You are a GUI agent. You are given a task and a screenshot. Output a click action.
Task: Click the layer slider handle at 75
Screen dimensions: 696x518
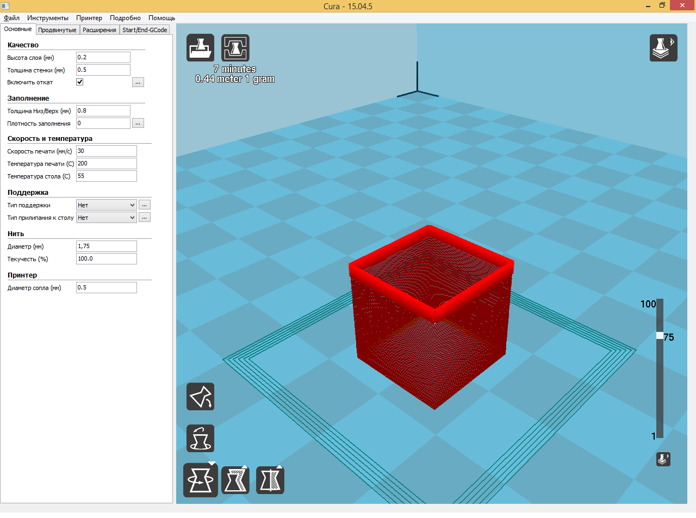(660, 336)
